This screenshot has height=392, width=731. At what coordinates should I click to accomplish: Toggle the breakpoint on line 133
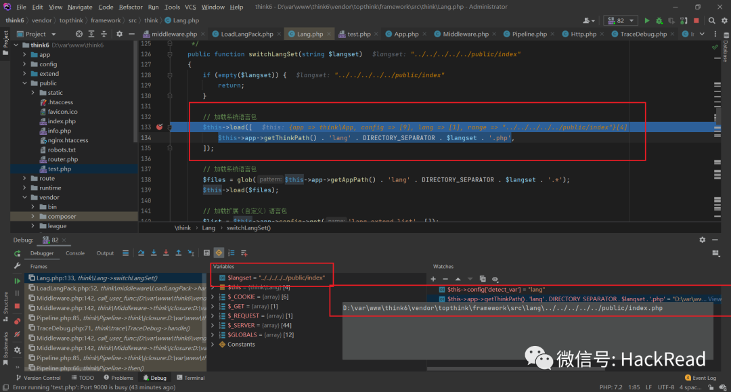point(160,127)
